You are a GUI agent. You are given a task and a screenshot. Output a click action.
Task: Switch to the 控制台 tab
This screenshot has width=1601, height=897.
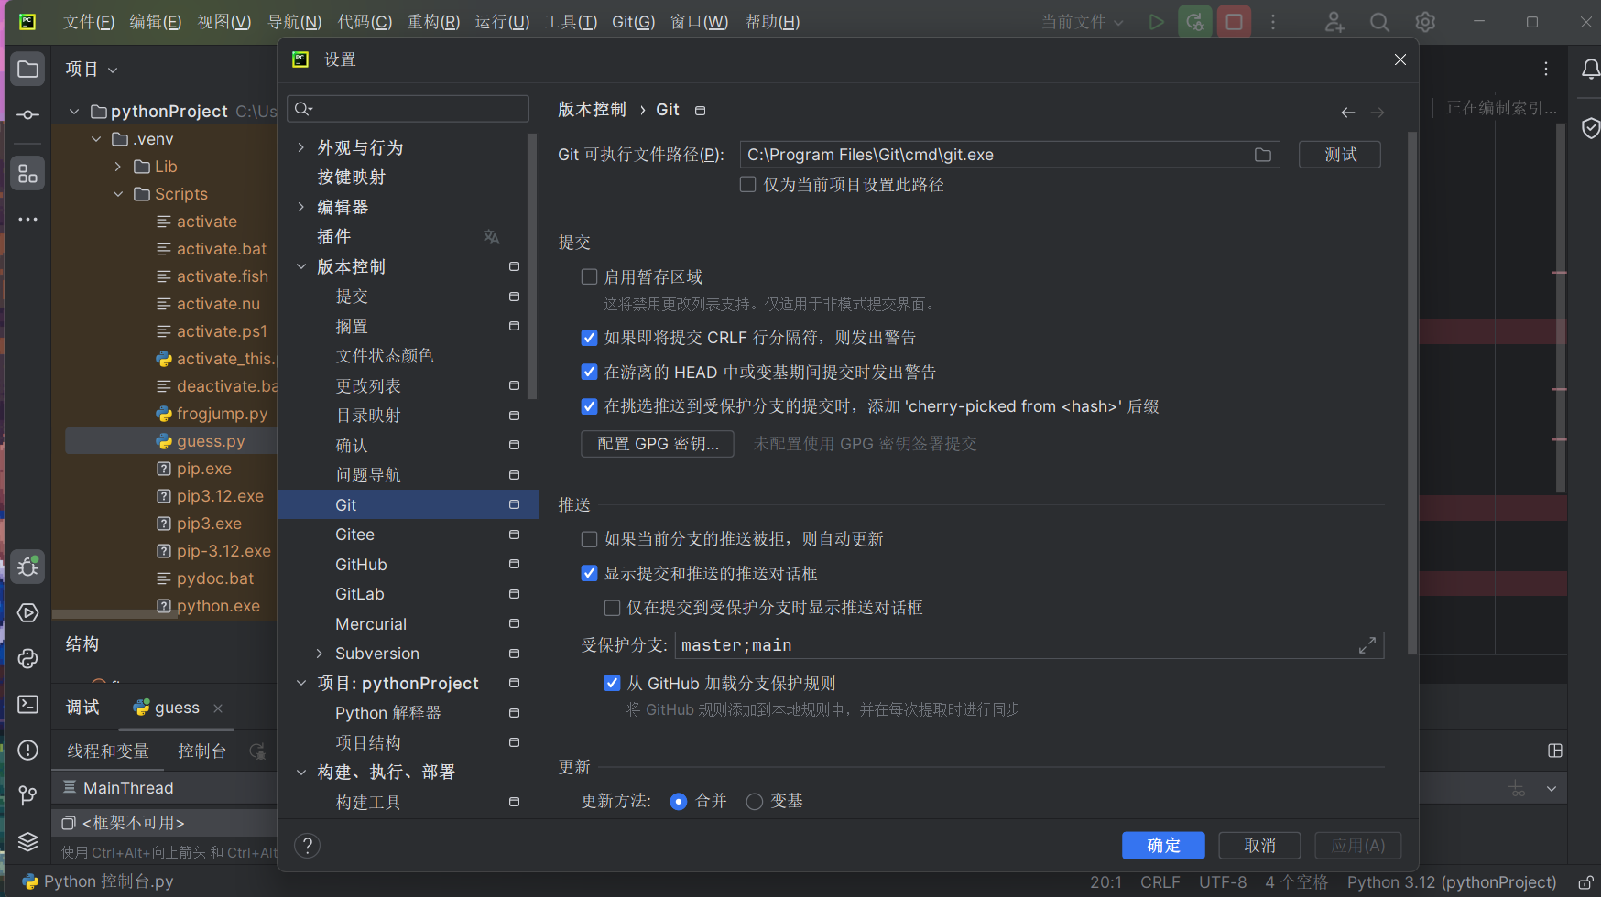(x=202, y=751)
